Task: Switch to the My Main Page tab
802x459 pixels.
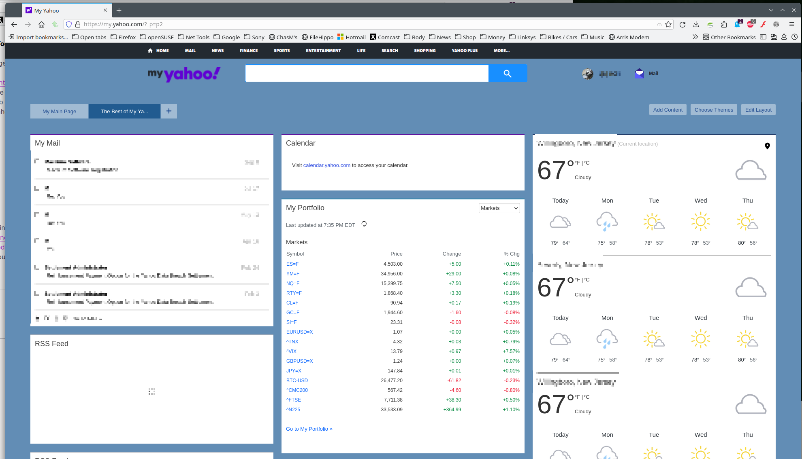Action: click(x=60, y=111)
